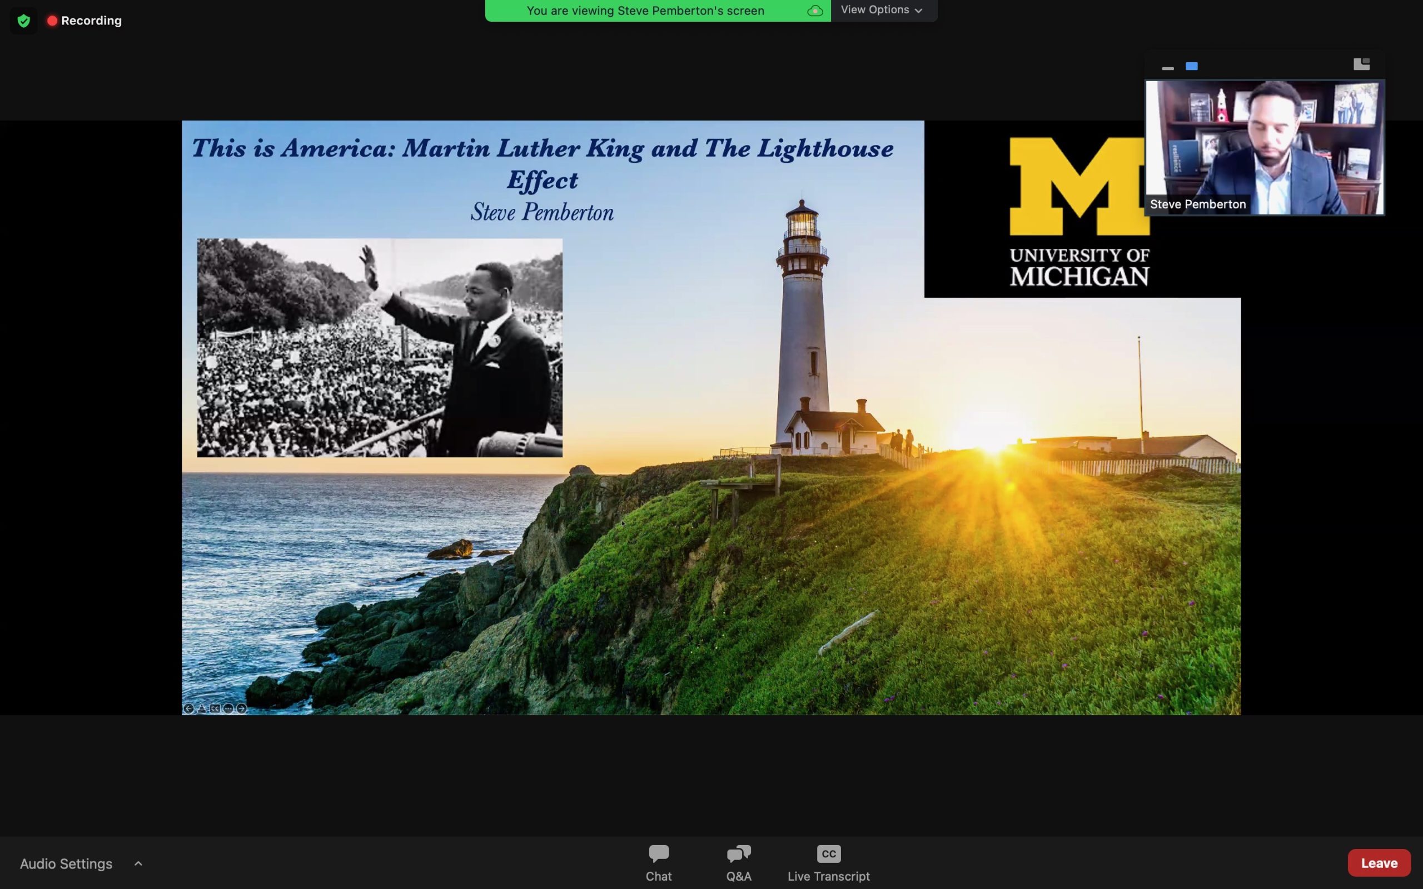Click the blue resize control above the video

pos(1192,67)
